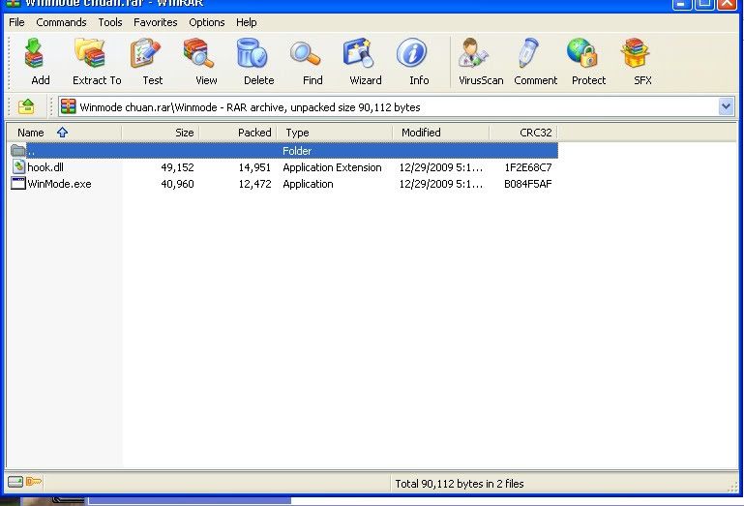744x506 pixels.
Task: Click the key password icon in status bar
Action: tap(33, 482)
